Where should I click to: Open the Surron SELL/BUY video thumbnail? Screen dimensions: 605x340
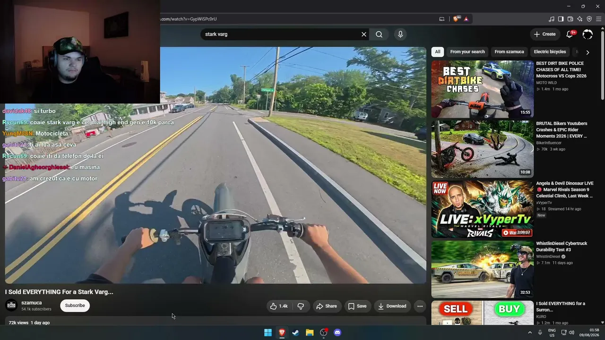point(482,313)
